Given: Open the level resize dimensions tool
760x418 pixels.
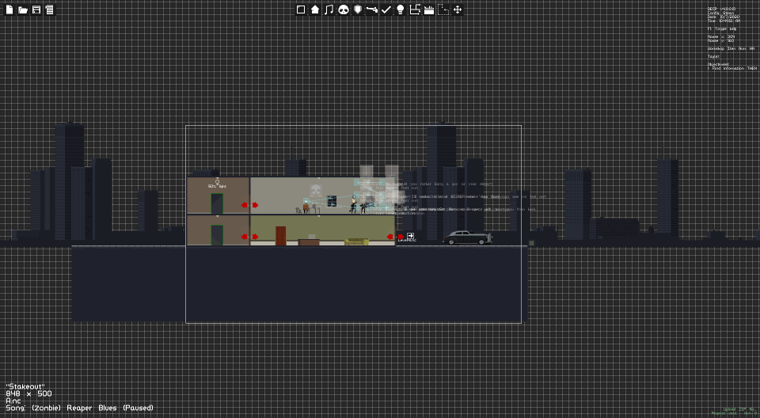Looking at the screenshot, I should (x=415, y=9).
